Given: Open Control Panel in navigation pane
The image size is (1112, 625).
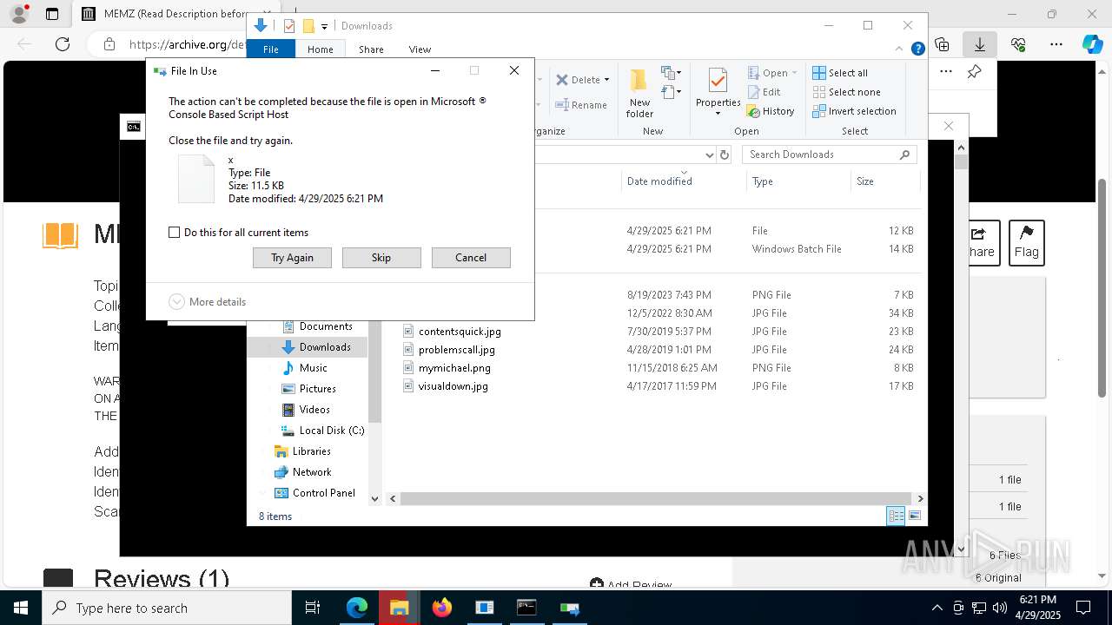Looking at the screenshot, I should (x=323, y=493).
